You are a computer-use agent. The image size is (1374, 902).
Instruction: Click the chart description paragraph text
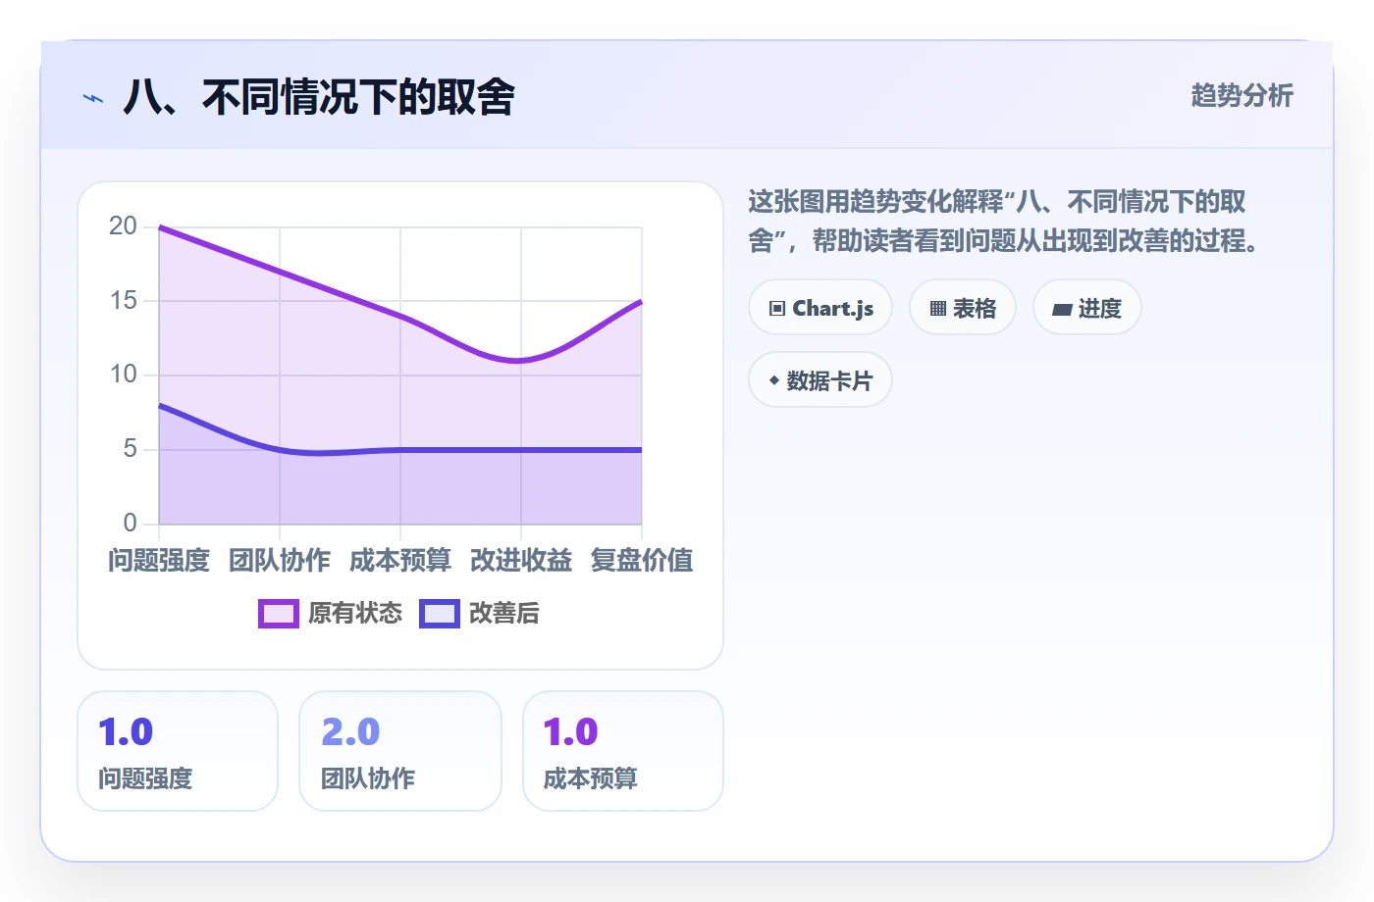pos(1003,222)
